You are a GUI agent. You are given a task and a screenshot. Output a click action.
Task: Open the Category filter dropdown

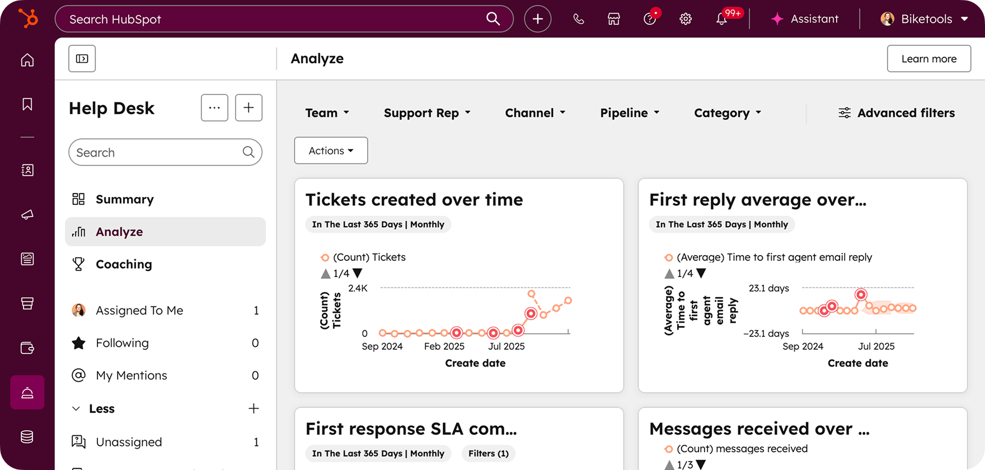pyautogui.click(x=728, y=113)
